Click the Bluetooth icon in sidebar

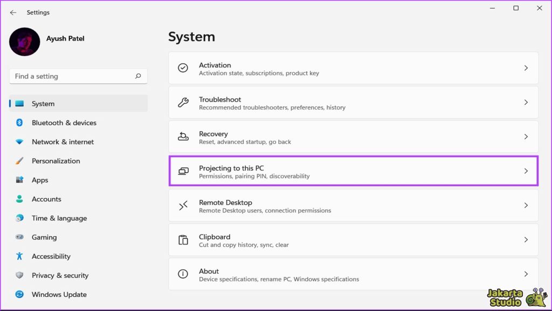coord(19,123)
